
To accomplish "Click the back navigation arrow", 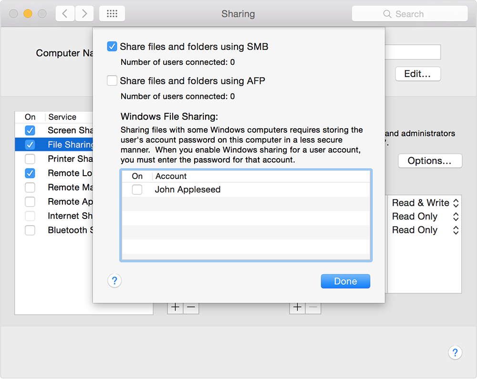I will 65,14.
